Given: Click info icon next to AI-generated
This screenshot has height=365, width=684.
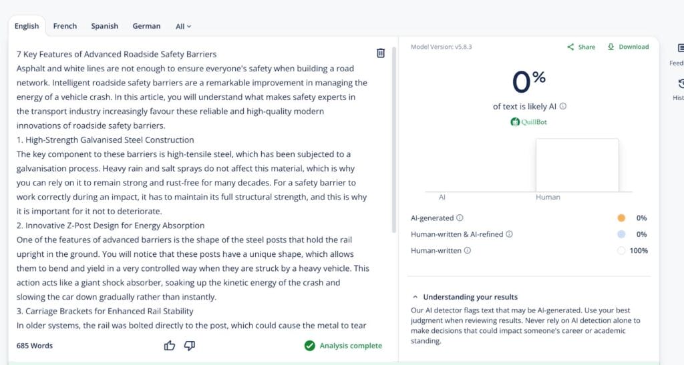Looking at the screenshot, I should [460, 218].
